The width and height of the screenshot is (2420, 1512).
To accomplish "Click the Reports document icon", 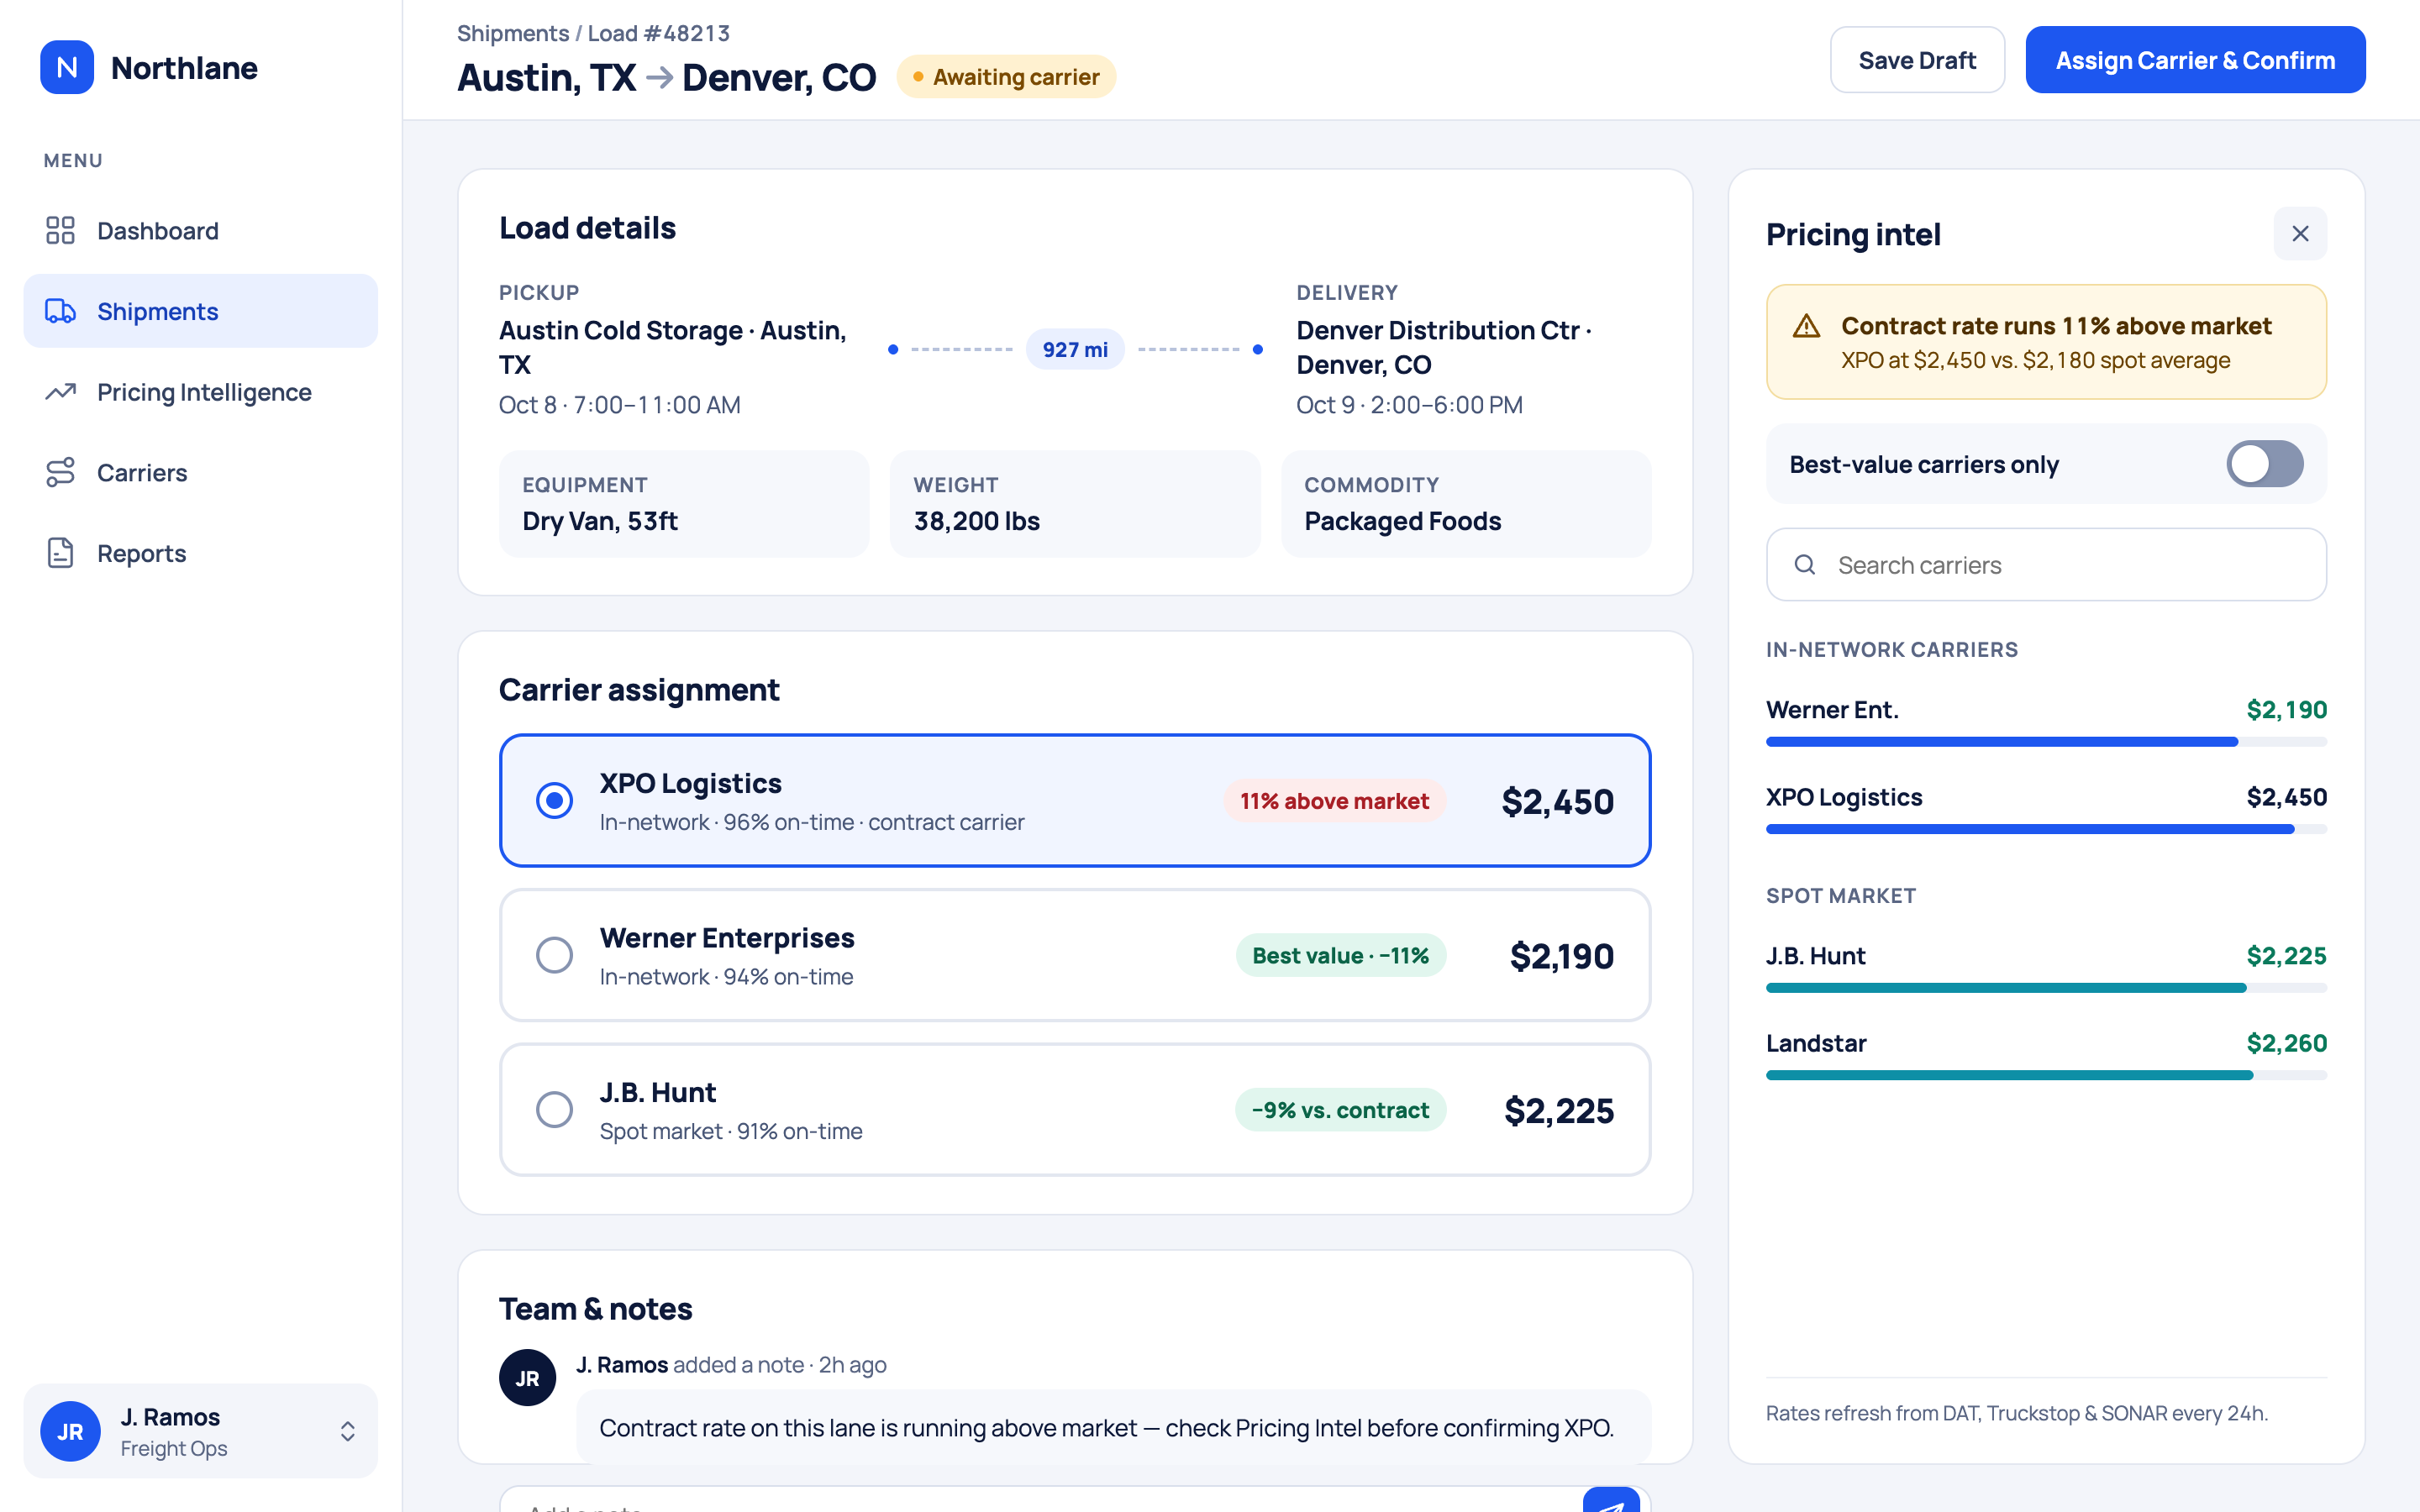I will click(60, 553).
